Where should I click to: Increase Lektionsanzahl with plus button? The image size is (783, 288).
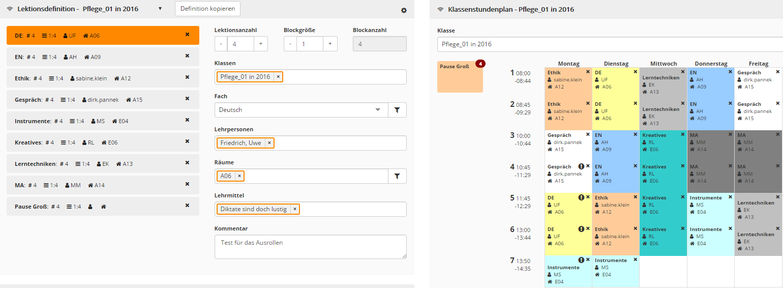point(261,44)
